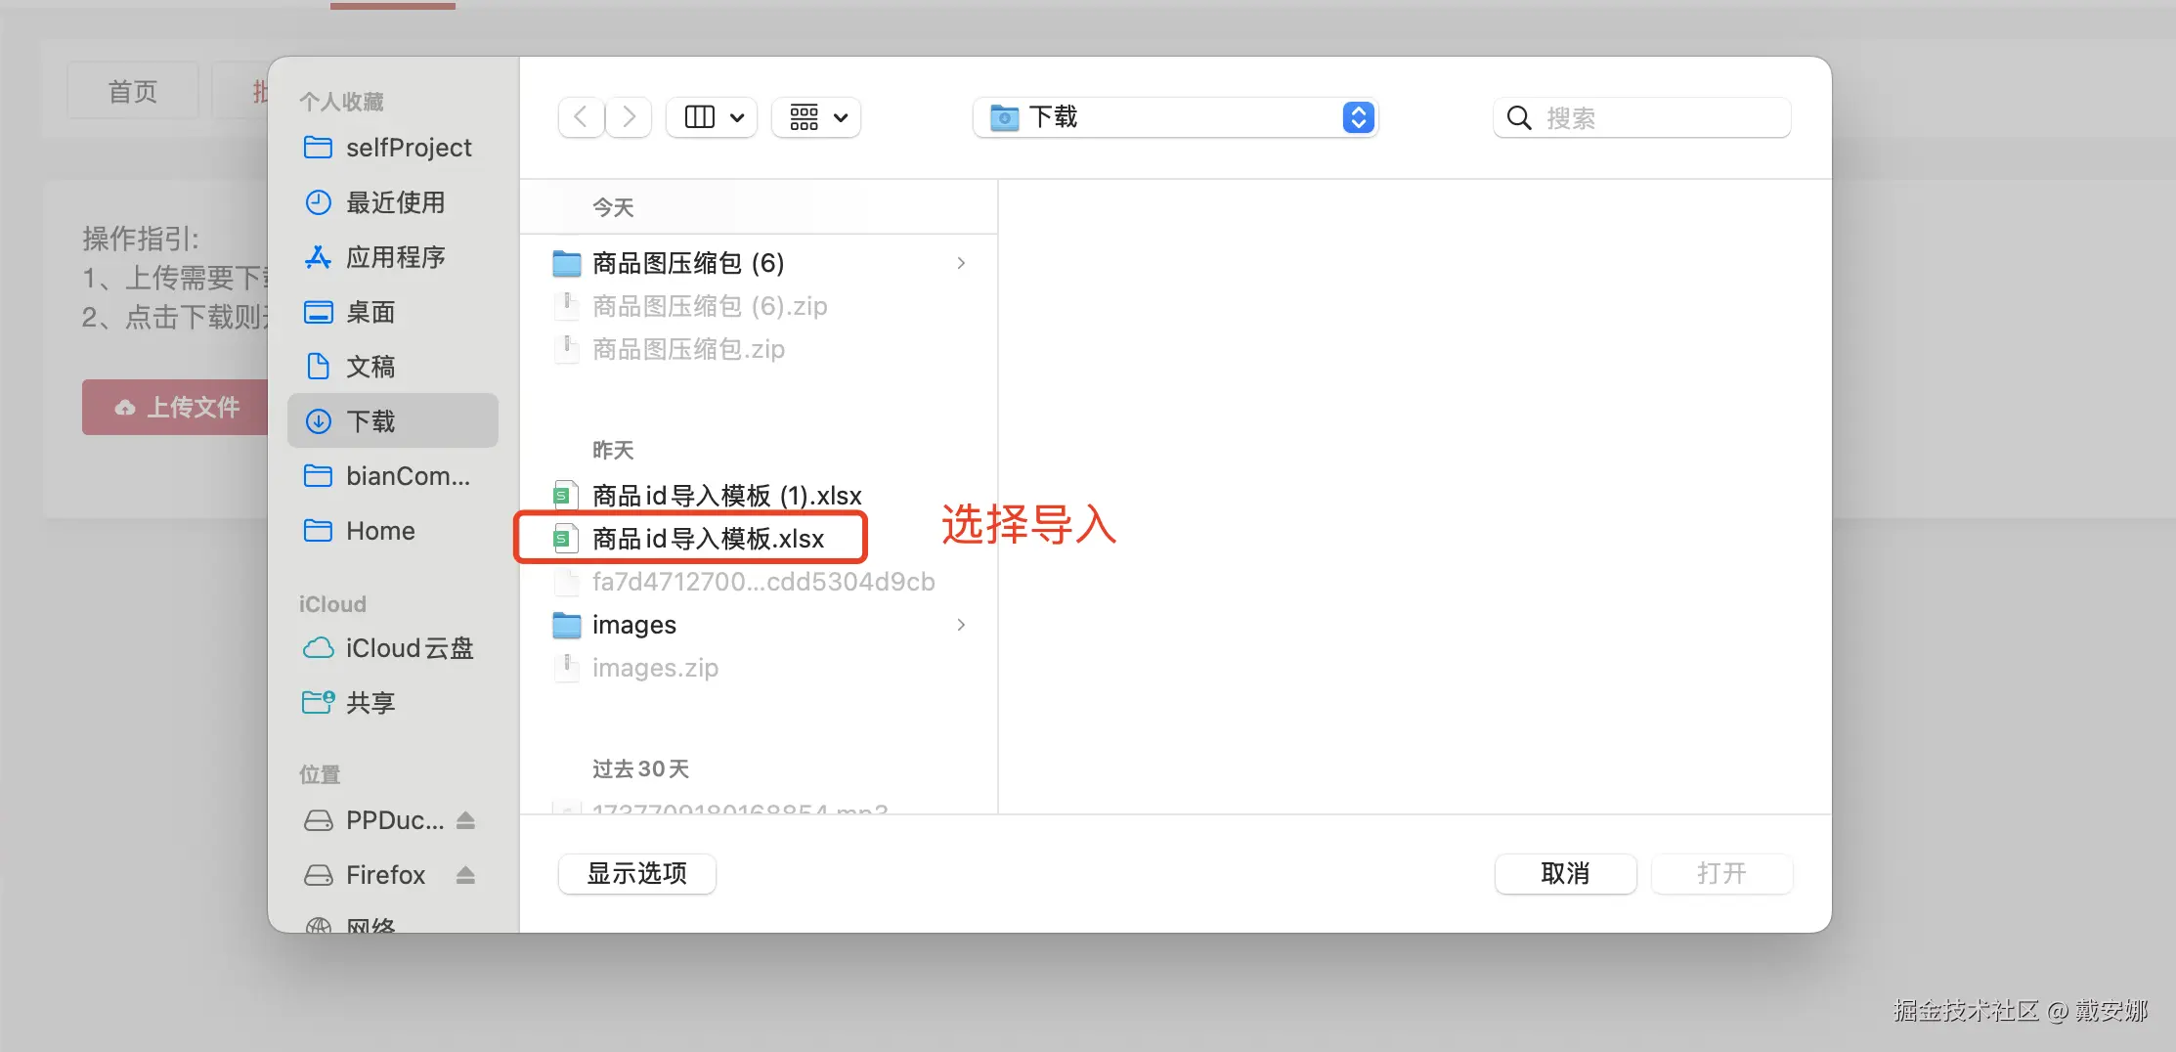Expand the 商品图压缩包 (6) folder chevron
Screen dimensions: 2176x1052
click(961, 263)
